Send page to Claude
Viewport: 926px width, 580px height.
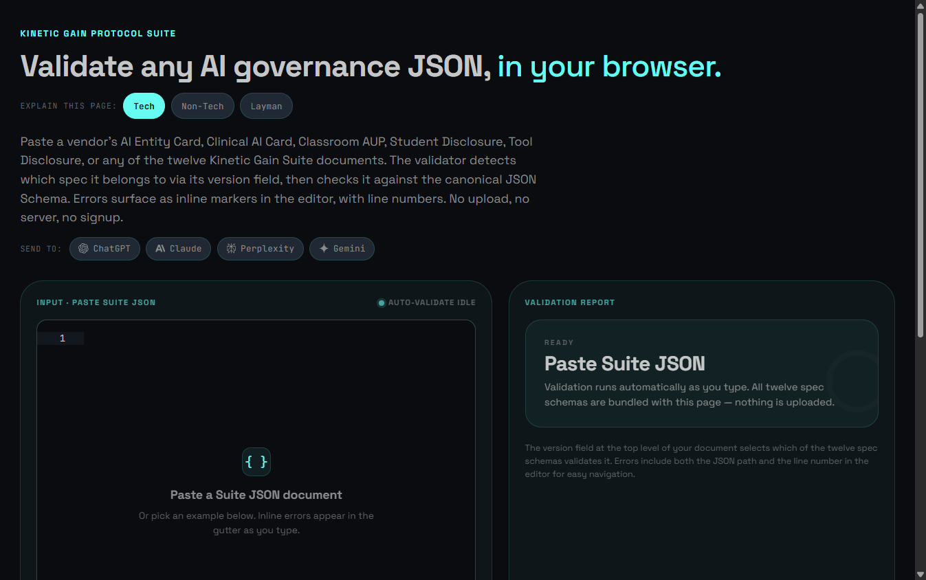tap(178, 249)
